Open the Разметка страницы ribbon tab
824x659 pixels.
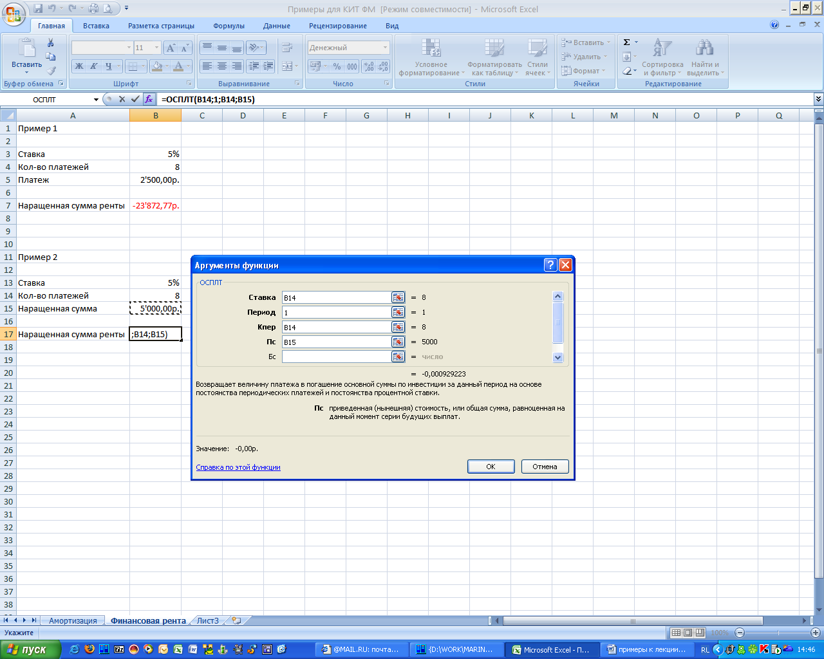(161, 26)
